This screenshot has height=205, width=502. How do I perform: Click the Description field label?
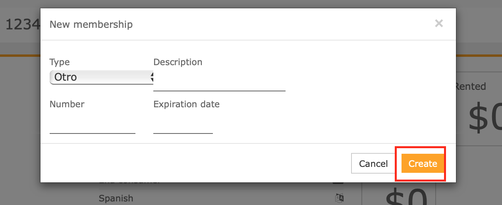tap(178, 62)
